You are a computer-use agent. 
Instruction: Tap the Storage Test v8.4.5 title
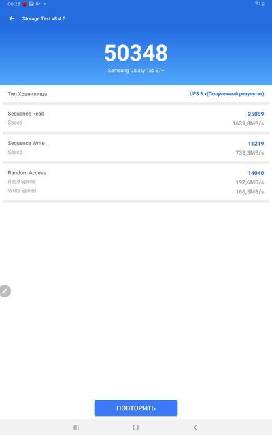click(x=44, y=18)
